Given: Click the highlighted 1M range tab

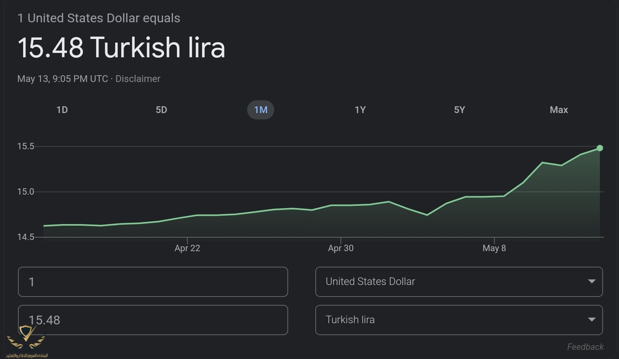Looking at the screenshot, I should pyautogui.click(x=261, y=110).
